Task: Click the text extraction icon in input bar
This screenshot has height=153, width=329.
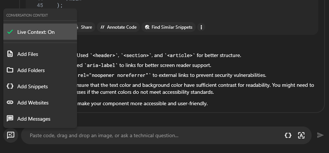Action: [x=301, y=135]
